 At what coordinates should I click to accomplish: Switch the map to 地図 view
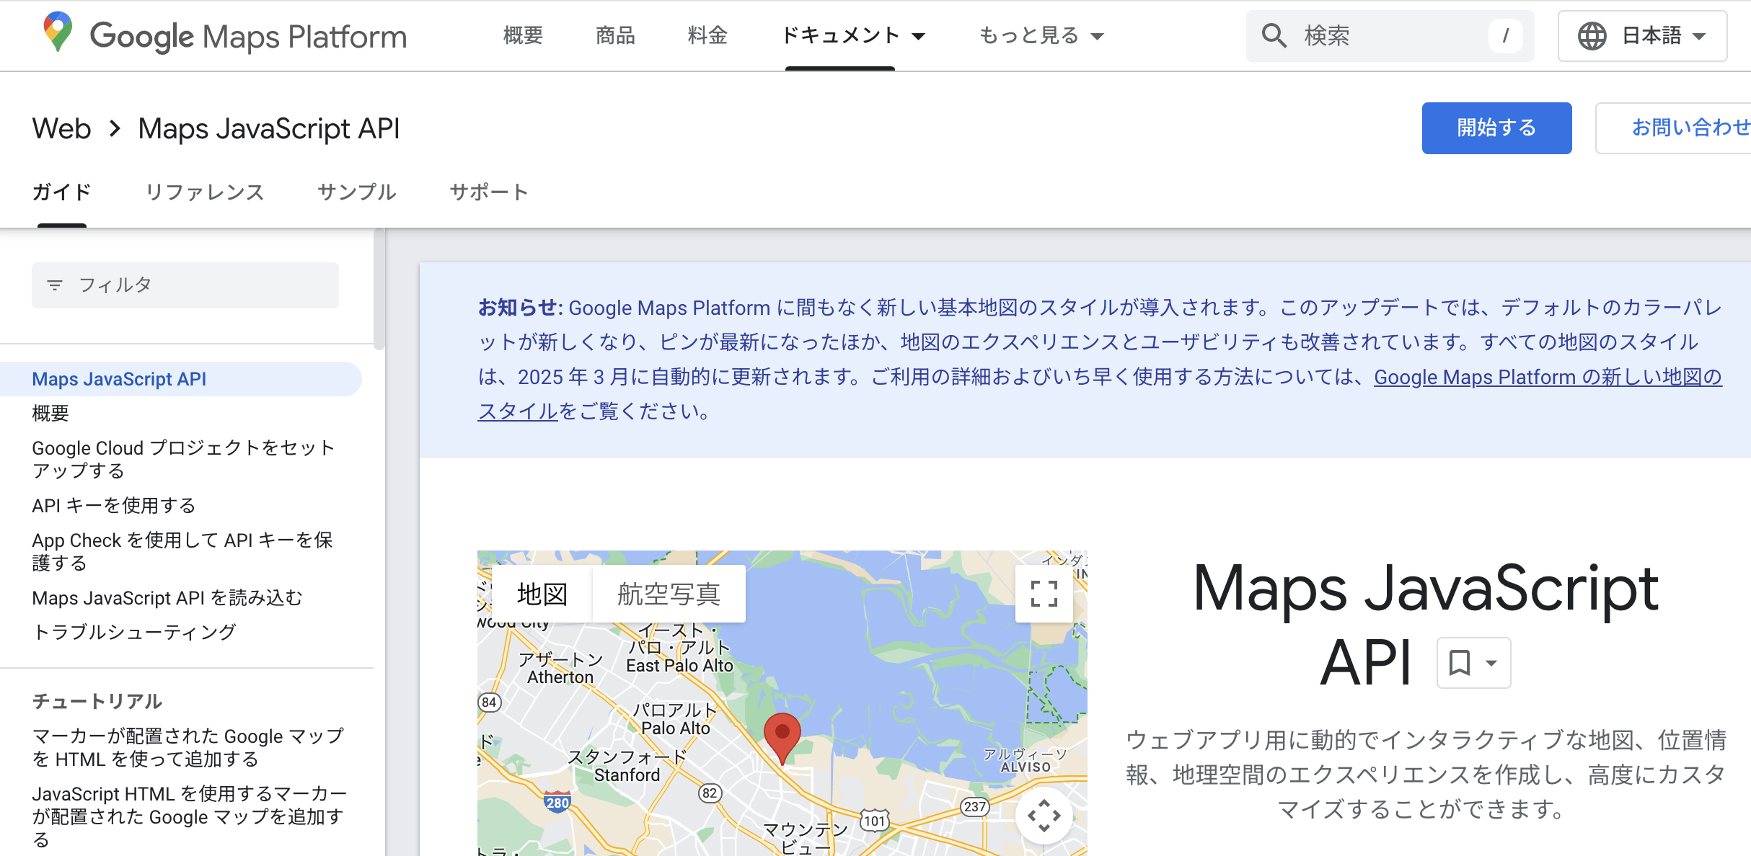pos(542,594)
